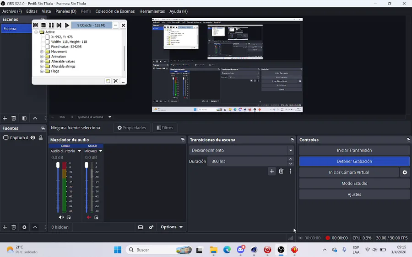Click the debugger play button
412x257 pixels.
tap(67, 25)
